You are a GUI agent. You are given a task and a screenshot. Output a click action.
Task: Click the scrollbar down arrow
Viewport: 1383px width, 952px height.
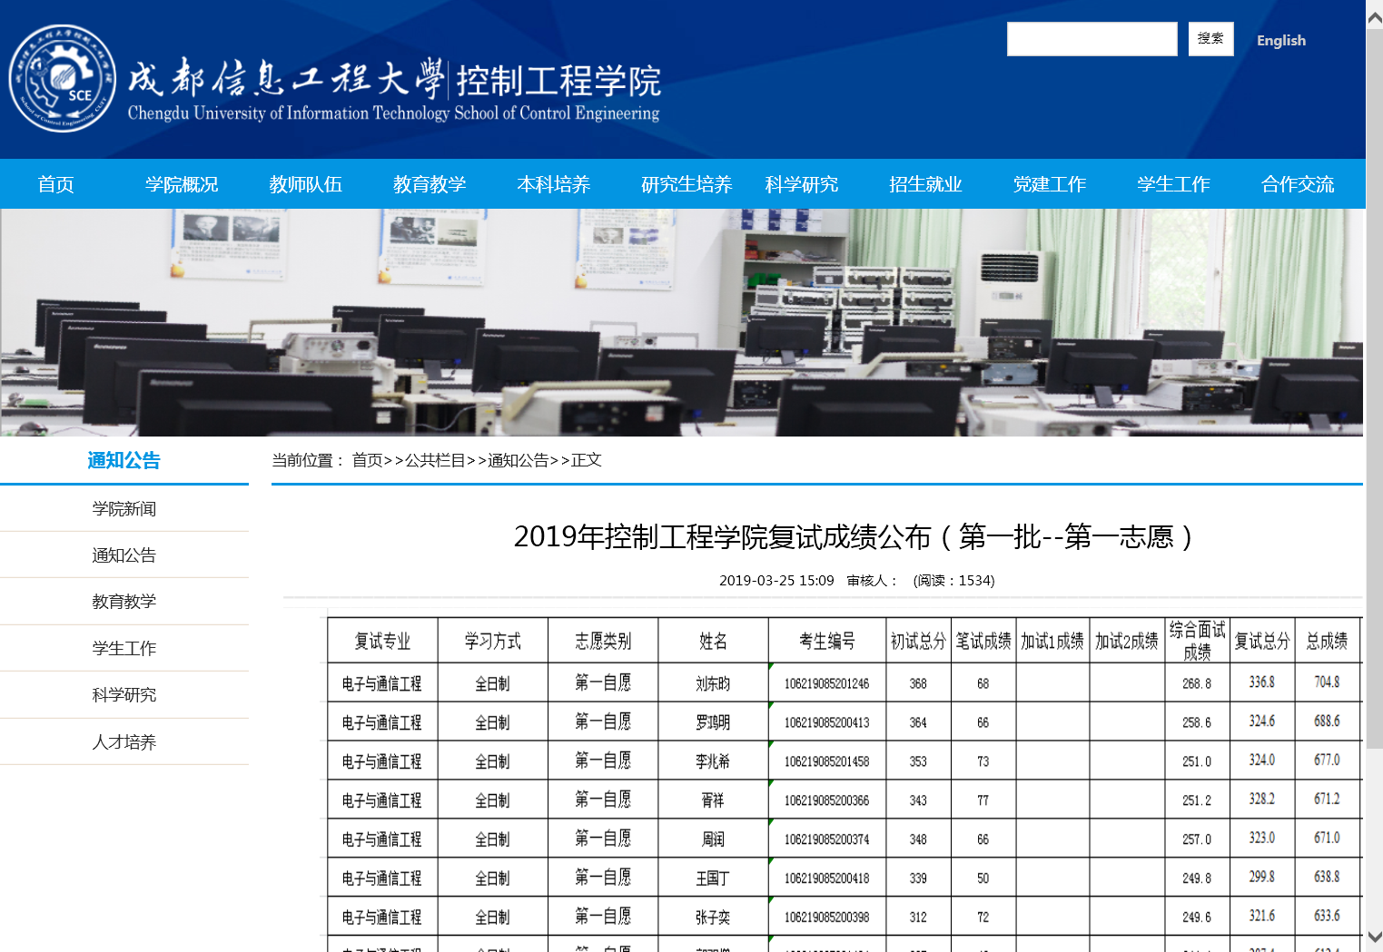[1374, 937]
